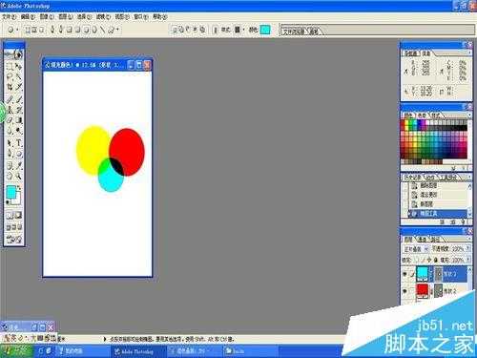
Task: Open the shape geometry options arrow
Action: [x=117, y=30]
